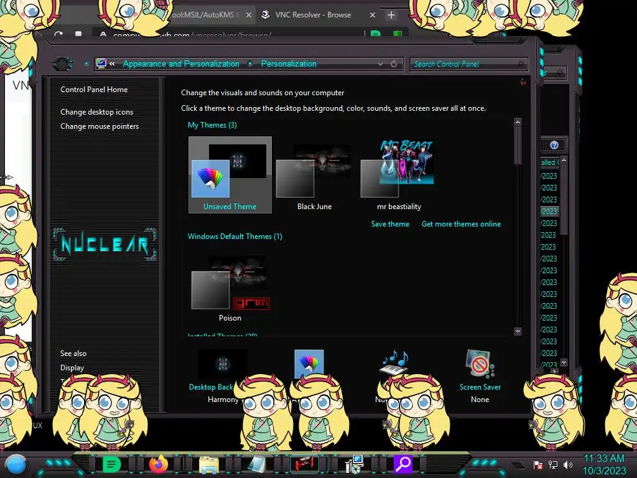Screen dimensions: 637x478
Task: Click the green shield icon in browser toolbar
Action: pos(398,34)
